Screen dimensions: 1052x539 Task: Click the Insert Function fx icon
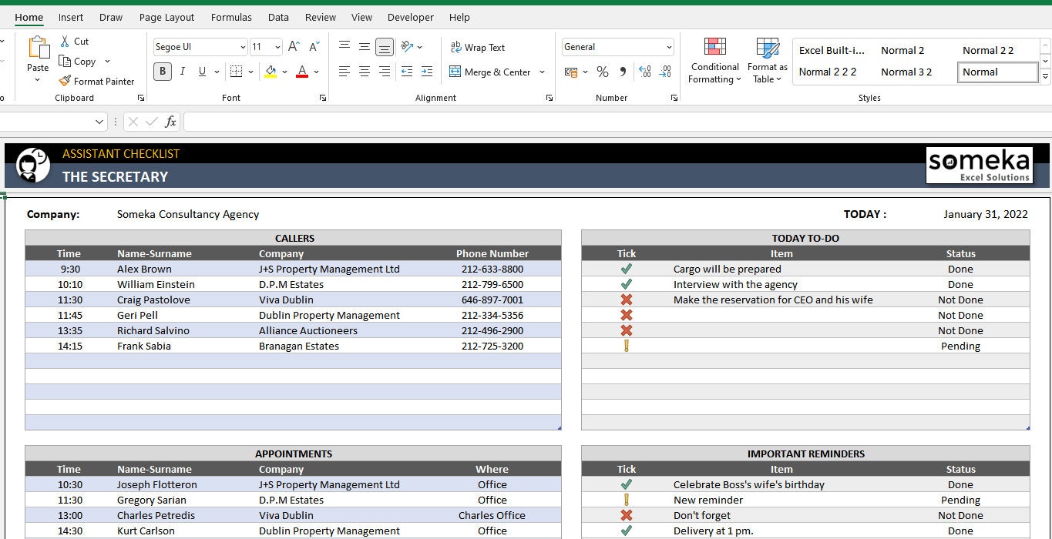click(x=171, y=122)
